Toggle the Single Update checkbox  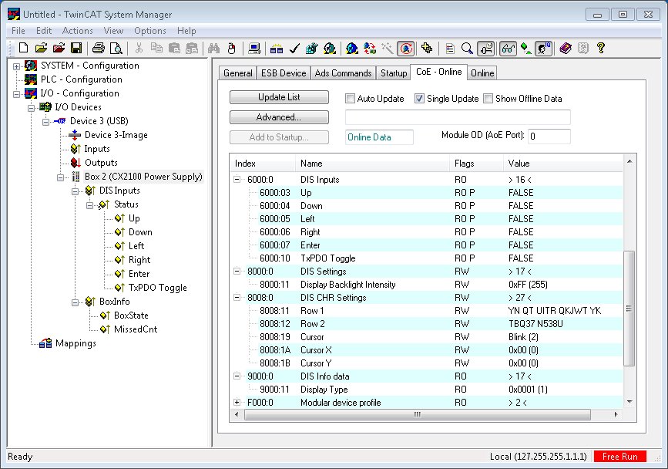pyautogui.click(x=420, y=99)
